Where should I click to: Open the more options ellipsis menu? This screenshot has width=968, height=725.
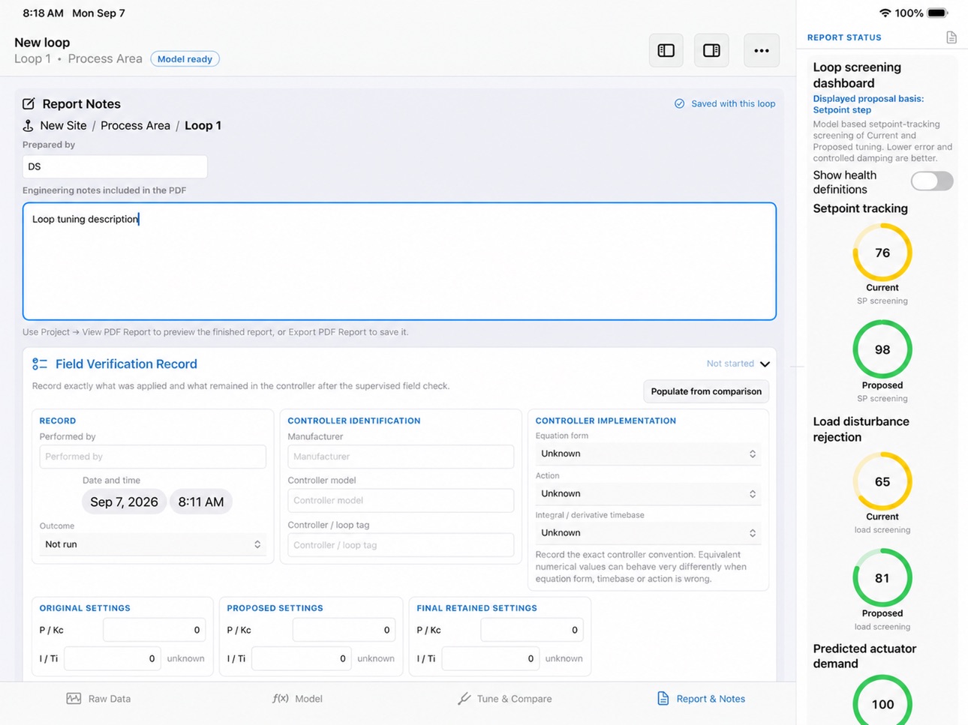pyautogui.click(x=762, y=50)
